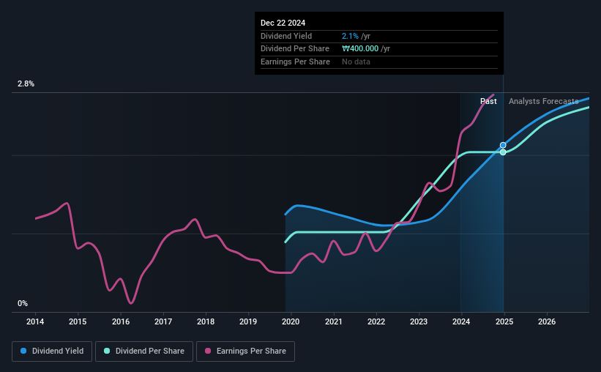
Task: Click the 2017 x-axis label
Action: (163, 321)
